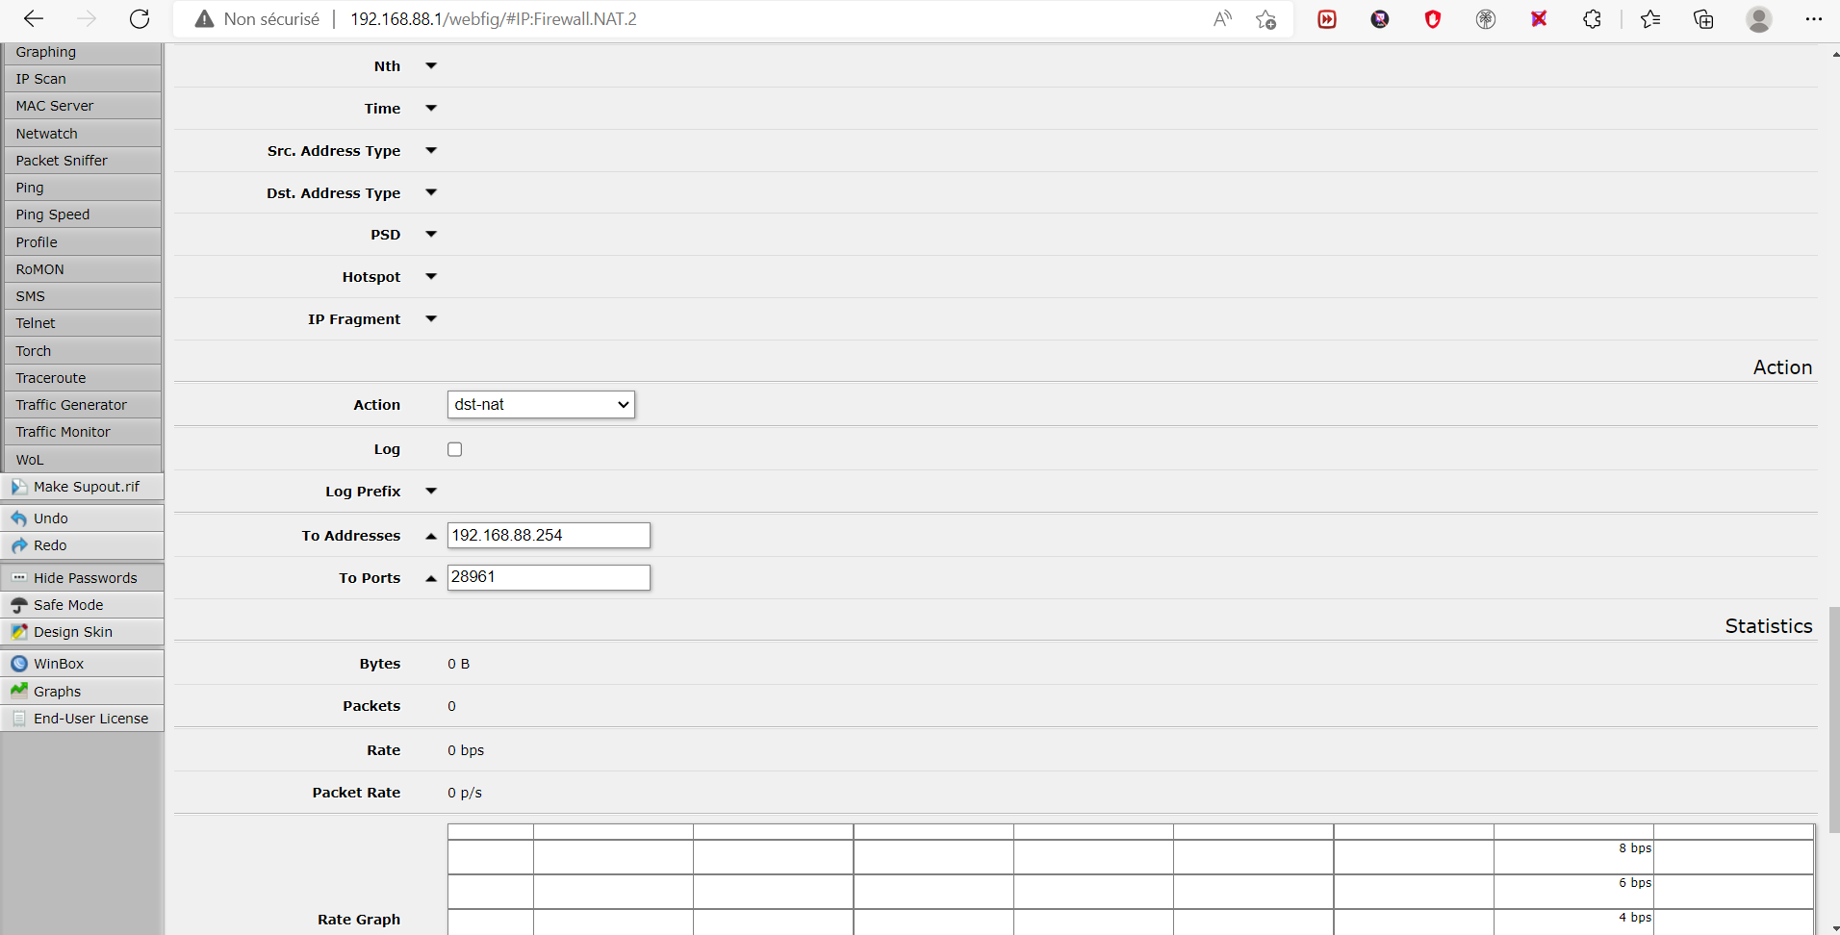1840x935 pixels.
Task: Open MAC Server menu item
Action: [82, 106]
